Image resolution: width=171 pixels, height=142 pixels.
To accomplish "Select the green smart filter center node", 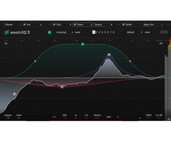I will tap(83, 44).
